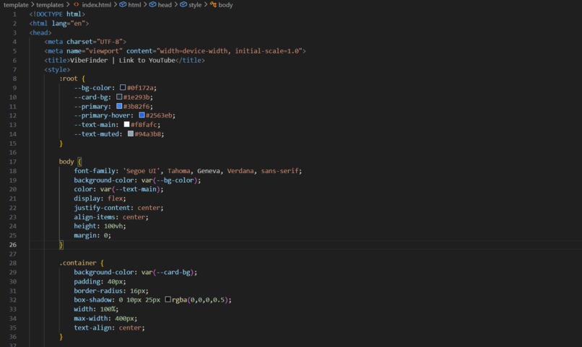Click the 'text-align' property on line 35
Viewport: 582px width, 347px height.
92,328
